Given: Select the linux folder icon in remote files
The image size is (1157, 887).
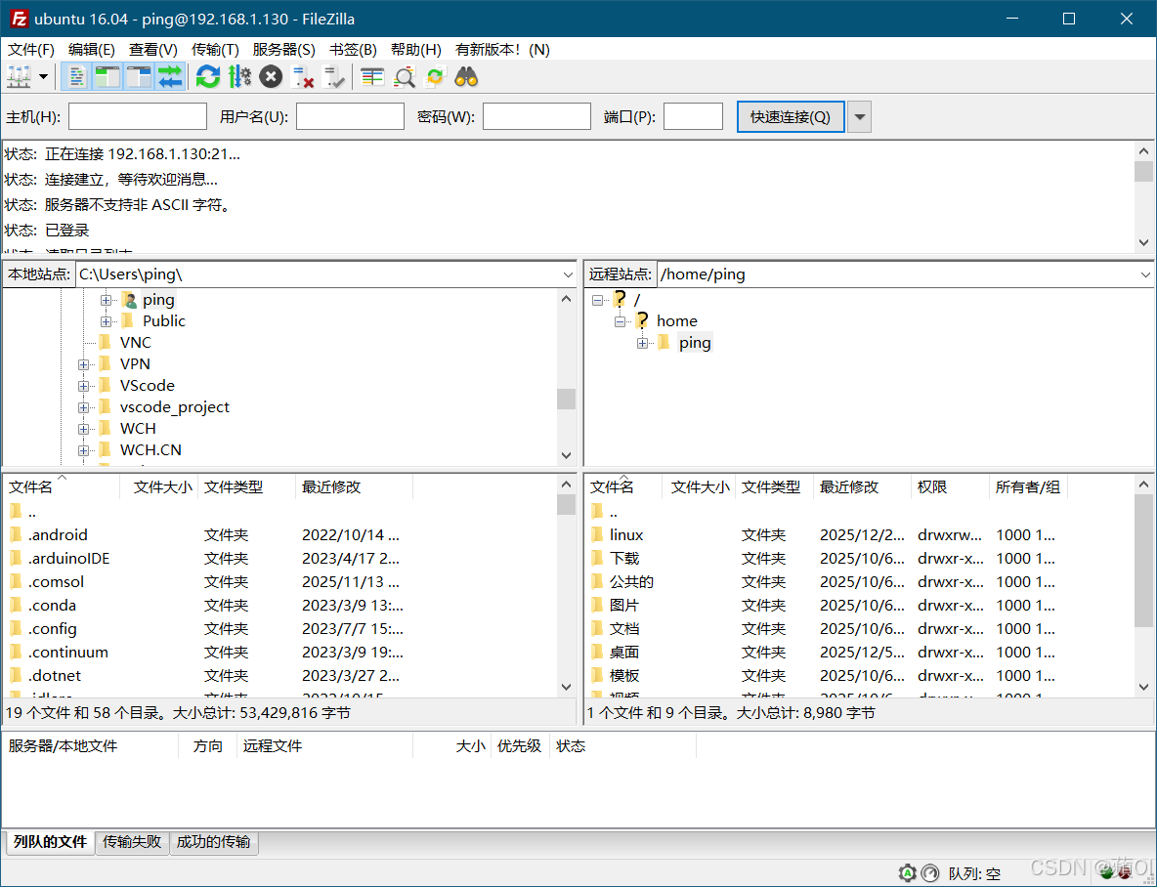Looking at the screenshot, I should (598, 534).
